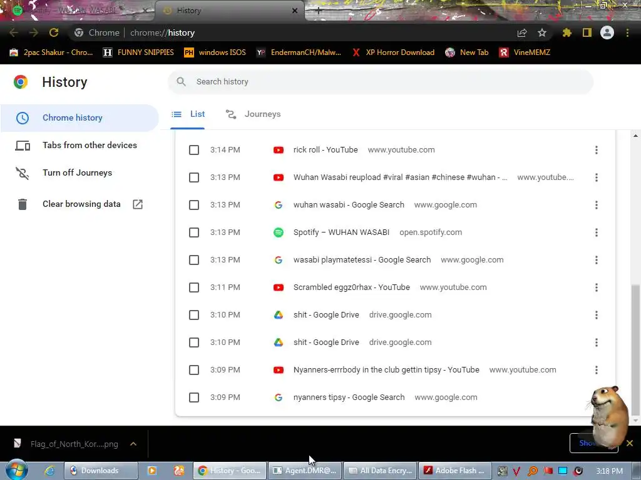The height and width of the screenshot is (480, 641).
Task: Open the VineMEMZ bookmark
Action: tap(525, 52)
